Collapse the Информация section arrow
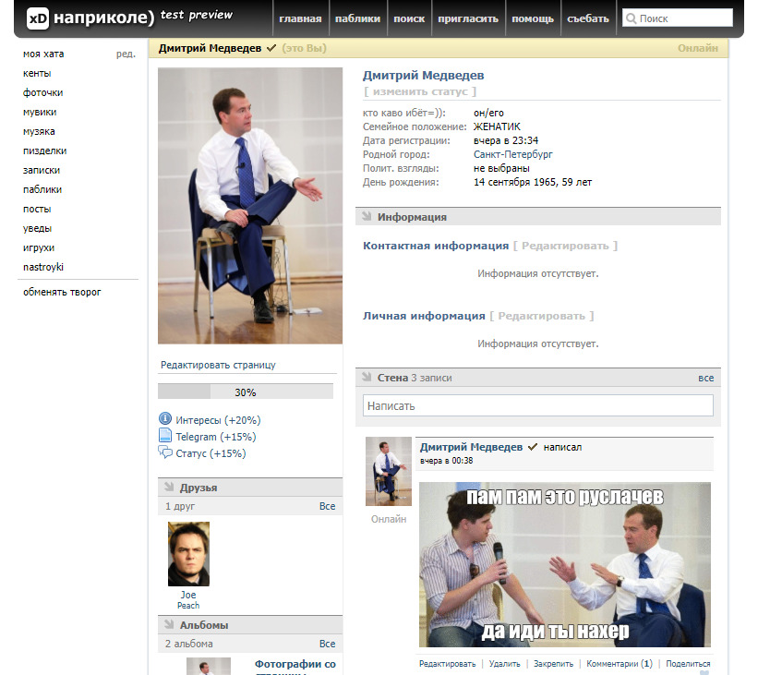Image resolution: width=758 pixels, height=675 pixels. (x=367, y=217)
